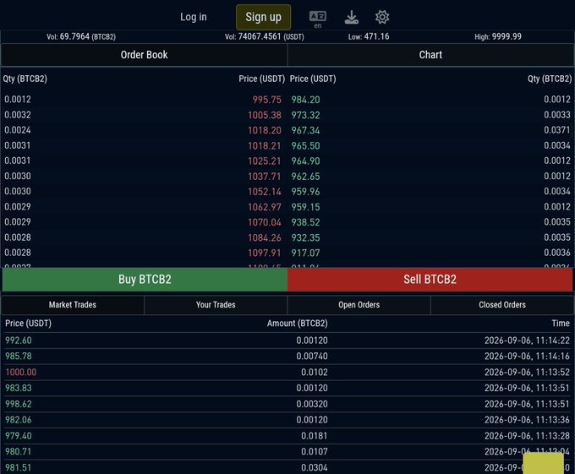Click ask quantity 0.0024
Viewport: 575px width, 474px height.
[18, 130]
